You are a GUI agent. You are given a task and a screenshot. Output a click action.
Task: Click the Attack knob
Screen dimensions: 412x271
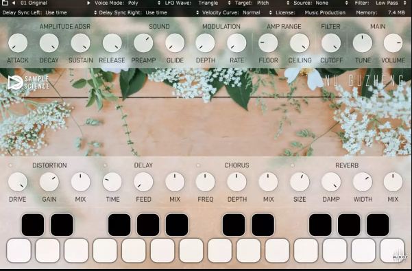[x=18, y=43]
